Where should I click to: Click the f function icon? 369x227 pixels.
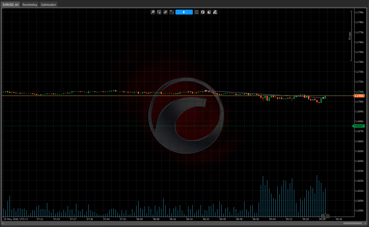click(x=203, y=12)
